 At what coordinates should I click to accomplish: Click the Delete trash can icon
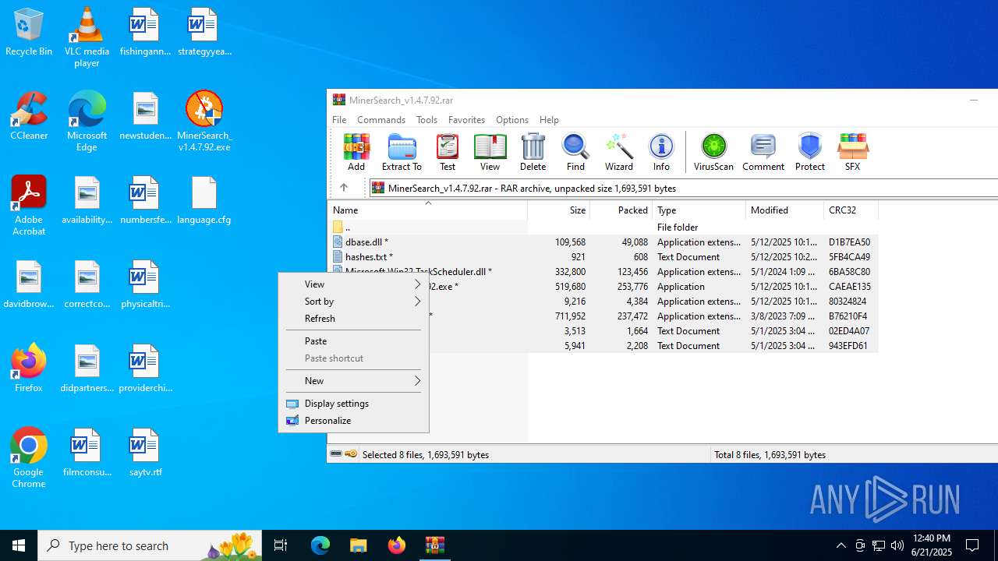pyautogui.click(x=533, y=152)
